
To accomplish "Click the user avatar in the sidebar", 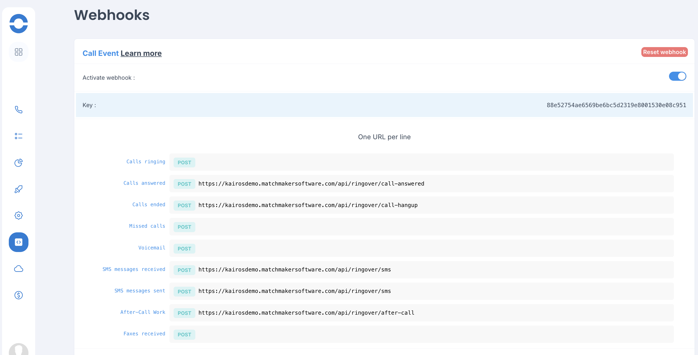I will [x=18, y=349].
